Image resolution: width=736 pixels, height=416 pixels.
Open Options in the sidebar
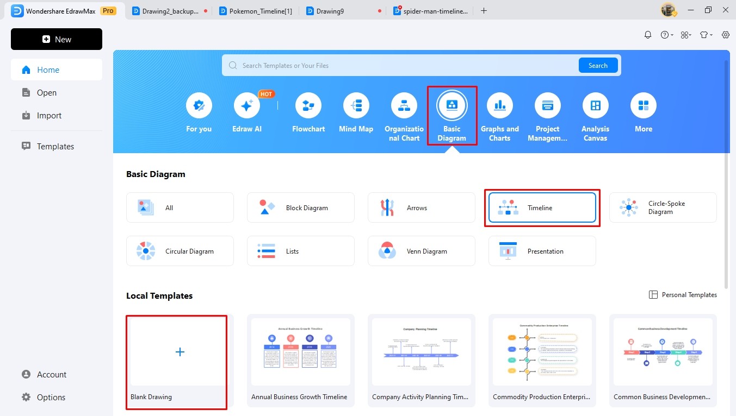[x=57, y=397]
